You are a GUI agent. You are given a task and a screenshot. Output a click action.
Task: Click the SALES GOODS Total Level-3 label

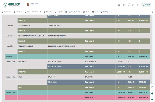[x=89, y=82]
